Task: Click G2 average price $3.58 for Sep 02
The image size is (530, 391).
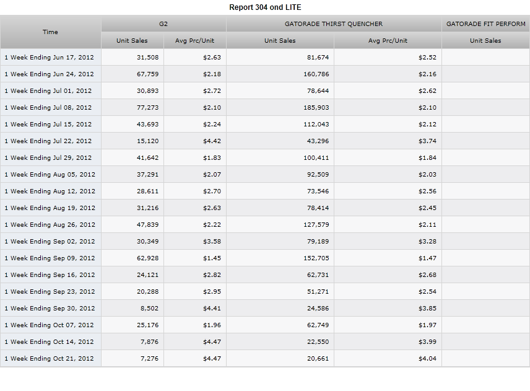Action: click(212, 242)
